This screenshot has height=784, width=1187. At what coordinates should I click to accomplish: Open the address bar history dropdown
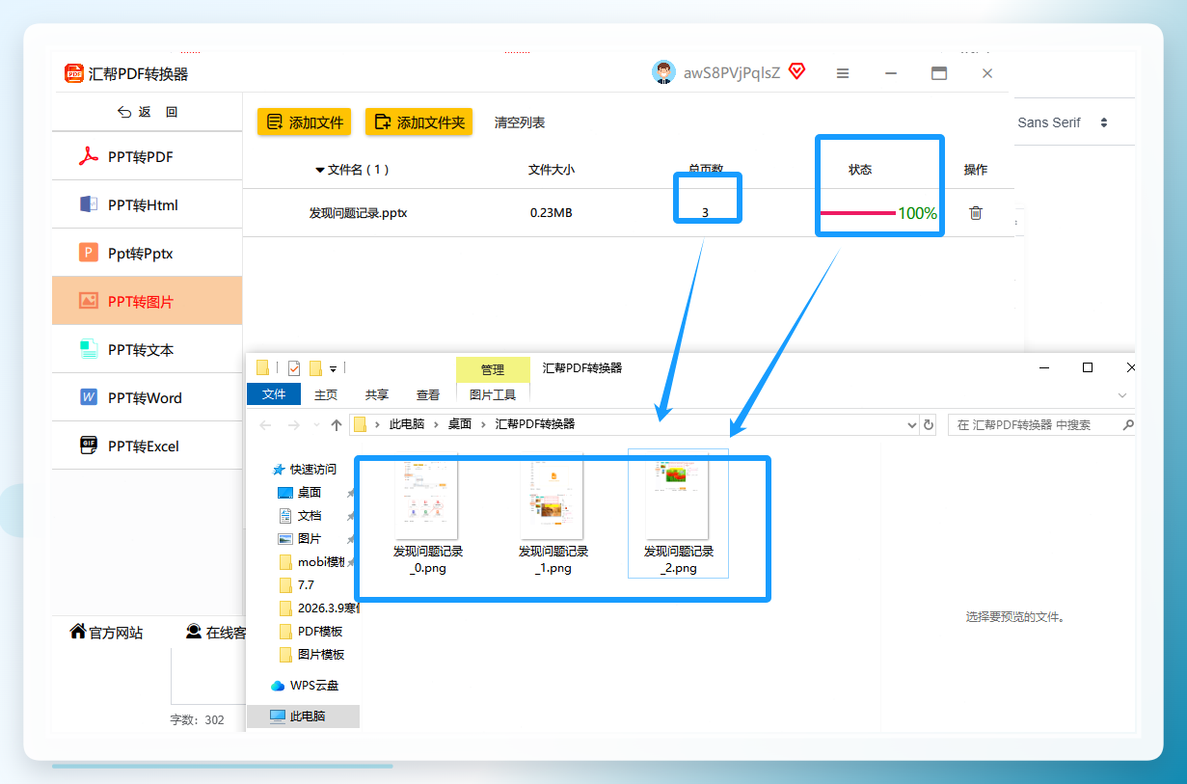pos(912,424)
